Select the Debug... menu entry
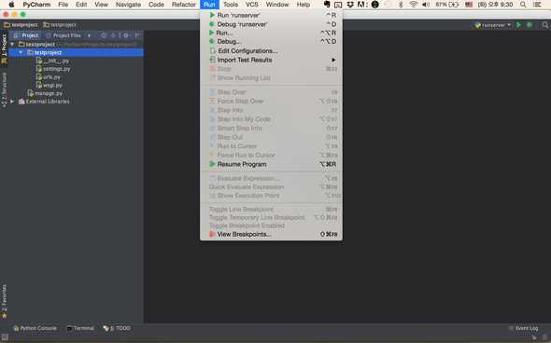 [271, 41]
